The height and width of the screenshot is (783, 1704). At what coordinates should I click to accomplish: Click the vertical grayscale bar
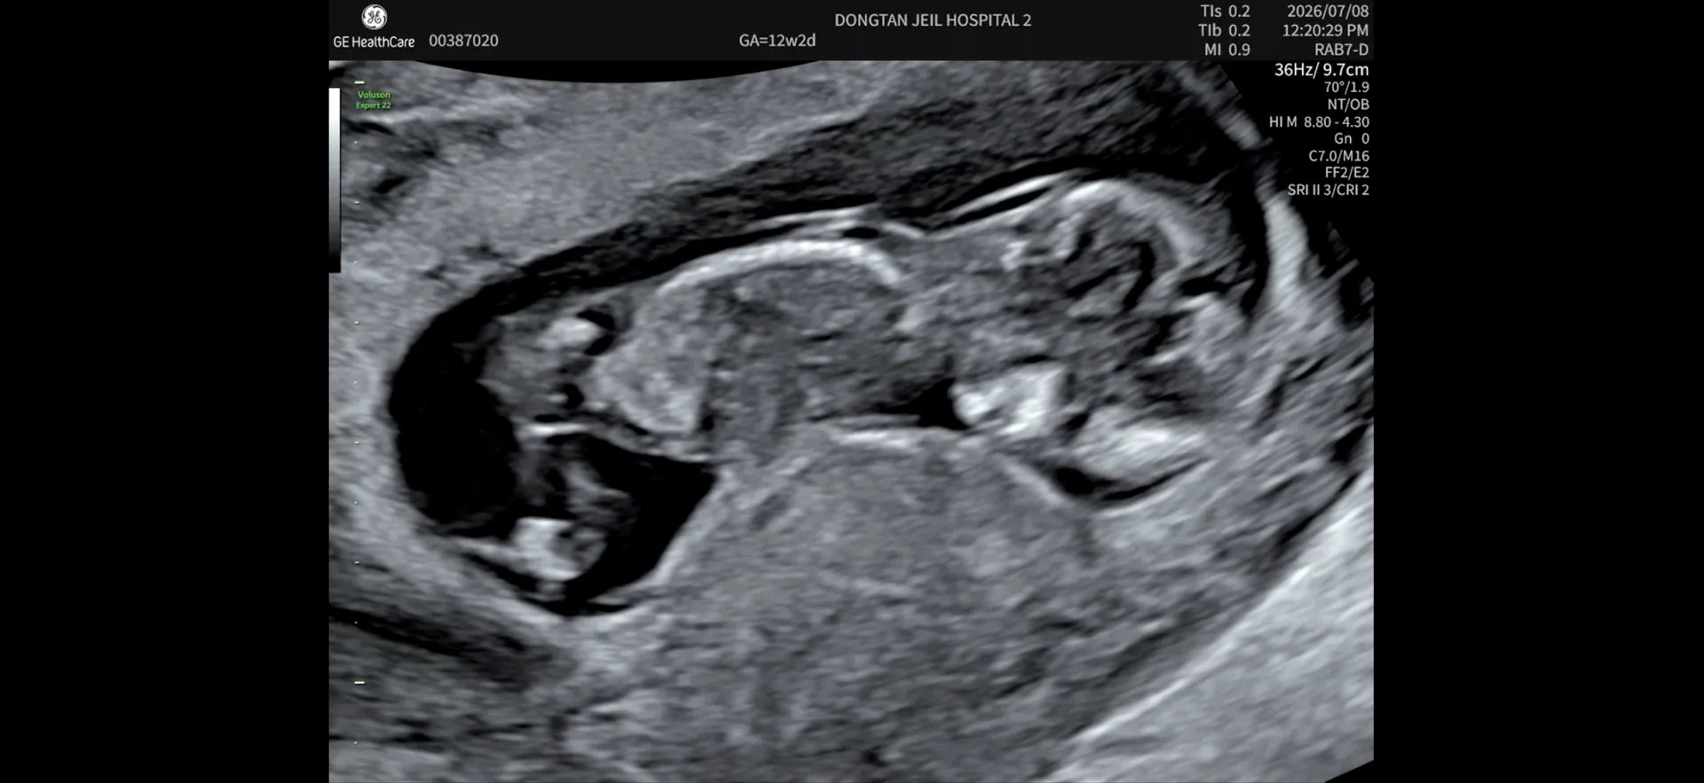(335, 180)
